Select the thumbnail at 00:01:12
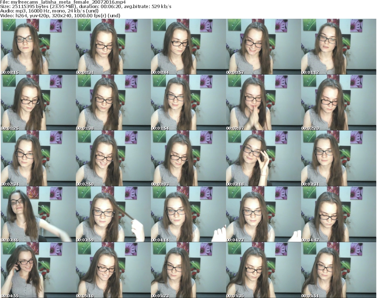The image size is (377, 298). (x=339, y=47)
